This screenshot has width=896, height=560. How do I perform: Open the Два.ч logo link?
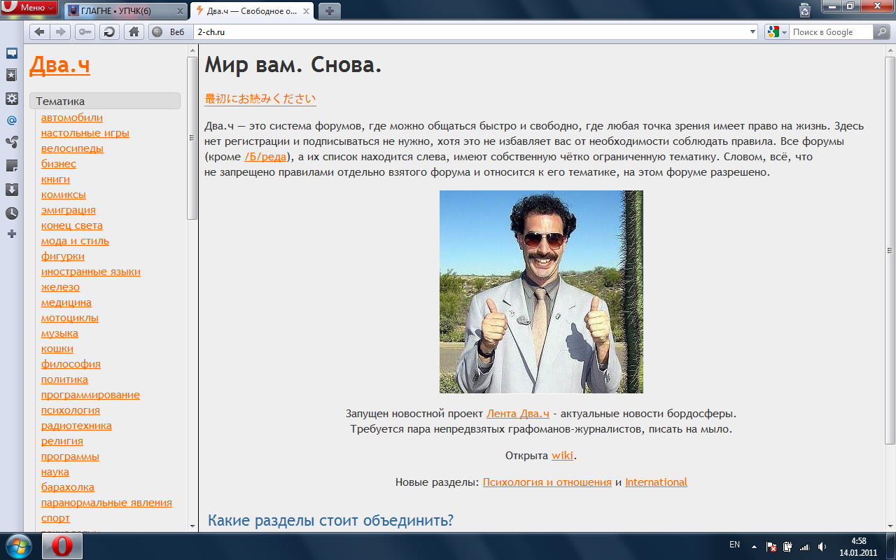(x=59, y=65)
